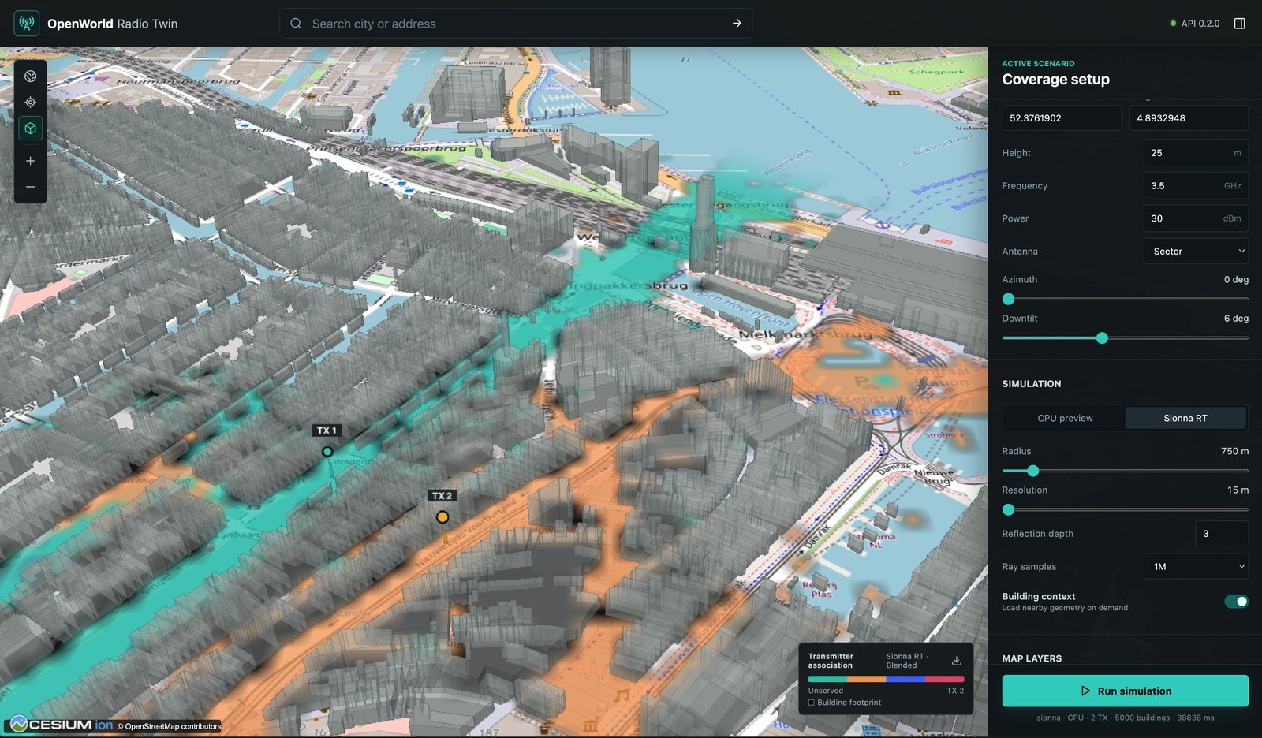Click the OpenWorld Radio Twin antenna logo

(x=27, y=24)
